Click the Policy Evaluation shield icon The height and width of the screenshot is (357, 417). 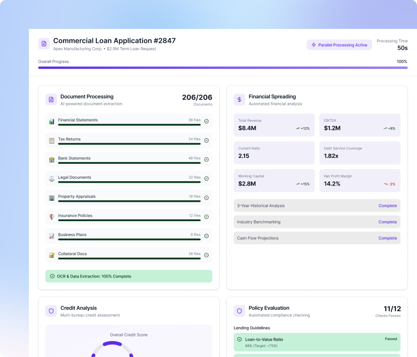pos(239,311)
